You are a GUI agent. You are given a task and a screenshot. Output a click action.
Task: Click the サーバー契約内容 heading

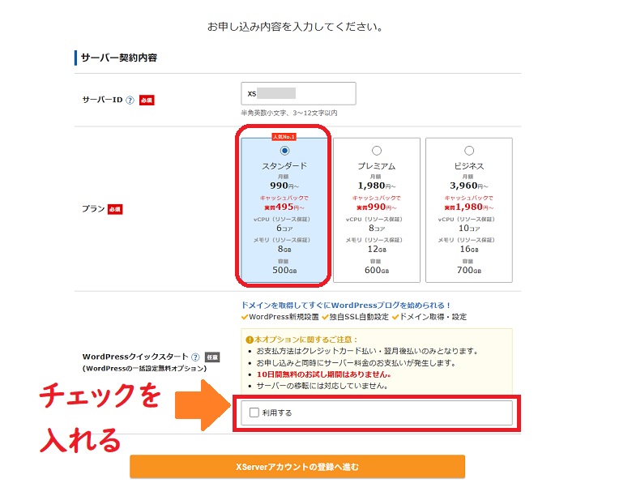click(119, 58)
